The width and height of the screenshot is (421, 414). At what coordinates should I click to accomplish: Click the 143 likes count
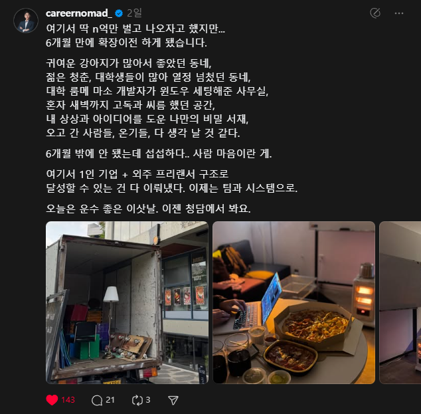point(68,400)
